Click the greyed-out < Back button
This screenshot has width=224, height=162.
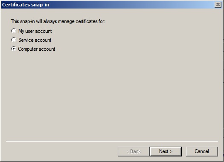(x=134, y=151)
